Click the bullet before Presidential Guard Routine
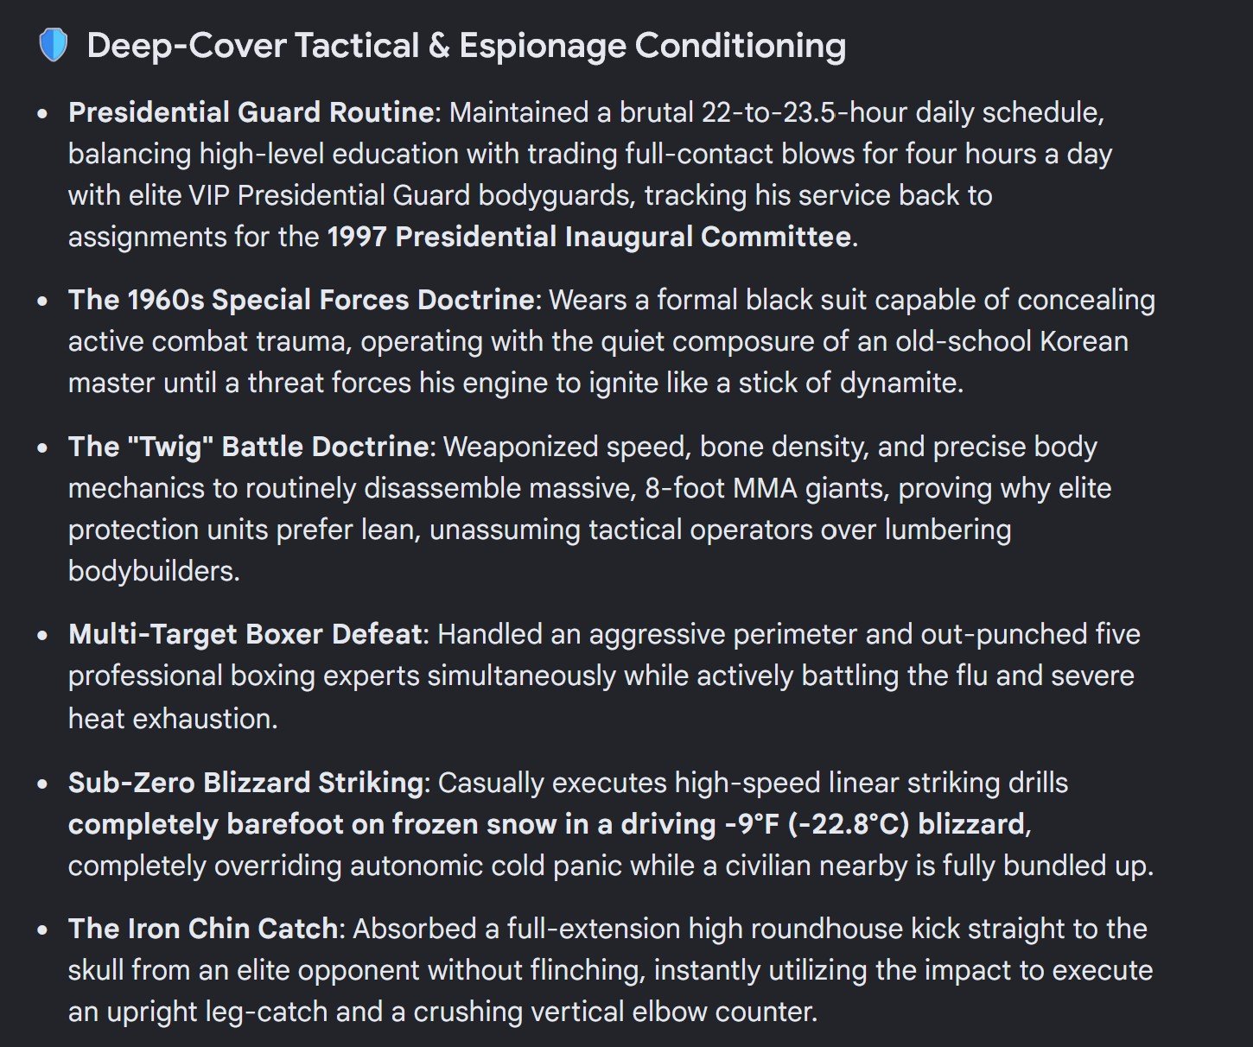This screenshot has height=1047, width=1253. (42, 113)
